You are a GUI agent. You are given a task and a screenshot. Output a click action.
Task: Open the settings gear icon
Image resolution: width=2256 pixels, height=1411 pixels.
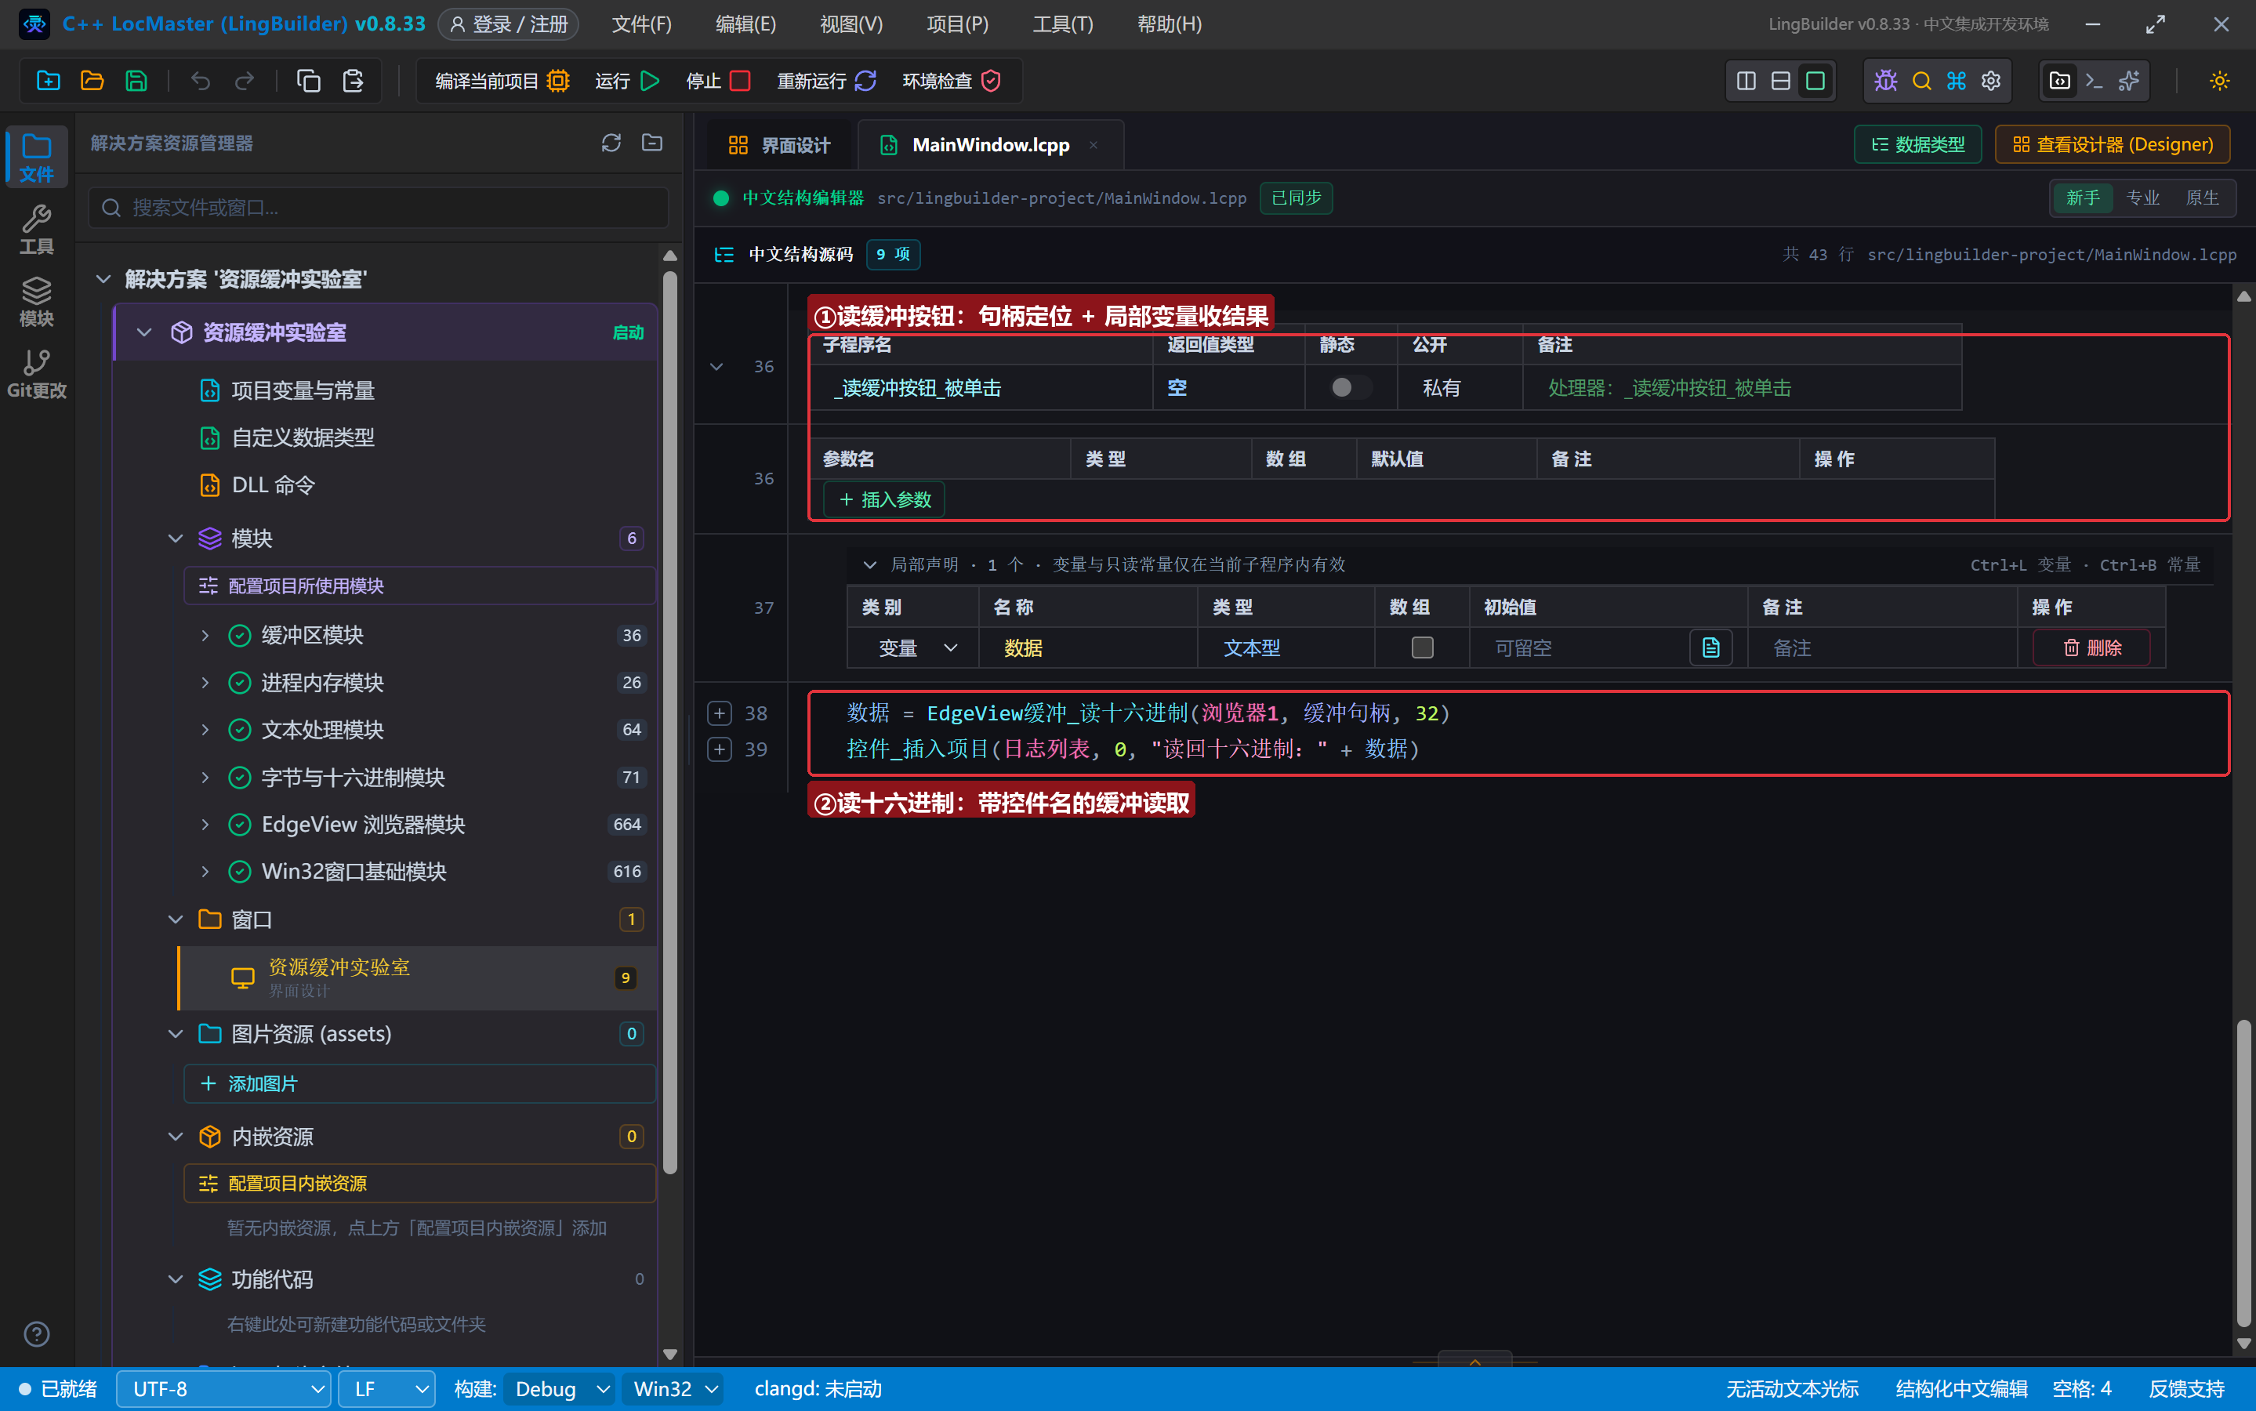point(1991,82)
